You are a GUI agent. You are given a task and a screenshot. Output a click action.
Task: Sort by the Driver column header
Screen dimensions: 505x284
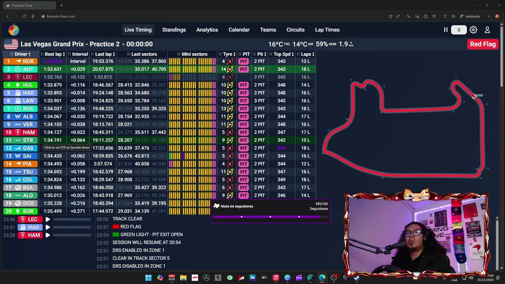click(21, 54)
